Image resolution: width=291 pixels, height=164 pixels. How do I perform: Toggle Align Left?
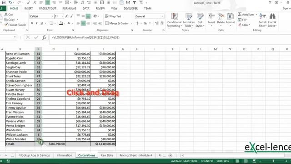[x=78, y=23]
